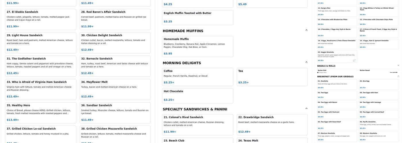Click the vegetarian leaf icon on Veggie Omelette

coord(354,60)
